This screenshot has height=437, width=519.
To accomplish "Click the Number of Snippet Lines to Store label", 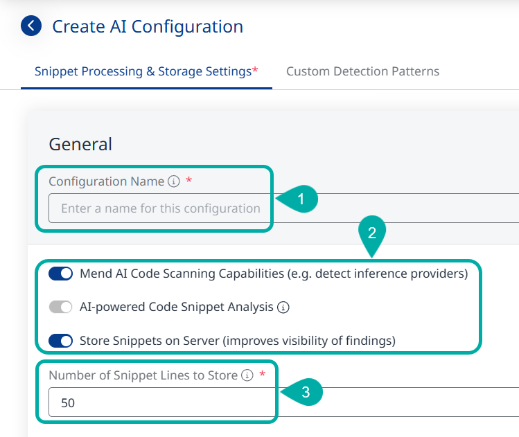I will pyautogui.click(x=143, y=375).
